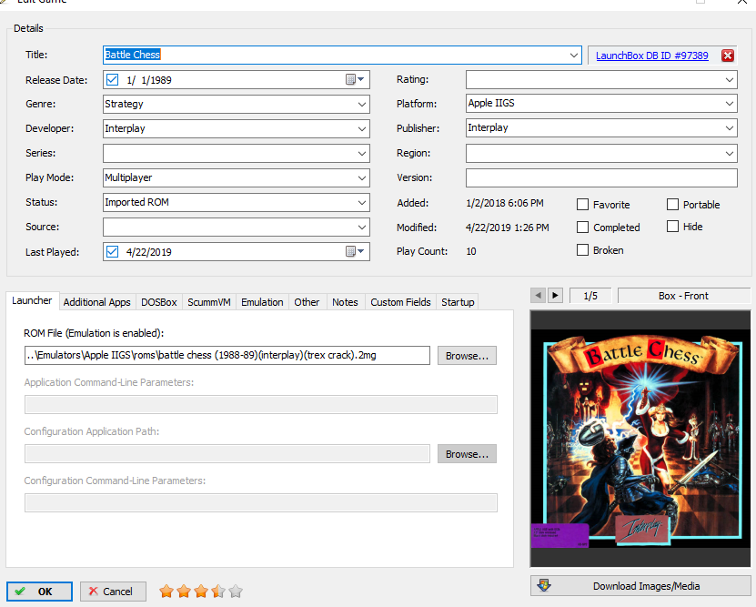Mark the game as Favorite
The width and height of the screenshot is (756, 607).
pyautogui.click(x=582, y=205)
